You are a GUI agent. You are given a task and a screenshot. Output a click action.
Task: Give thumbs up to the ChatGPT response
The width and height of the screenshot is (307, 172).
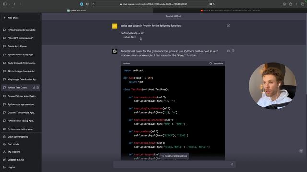click(228, 51)
